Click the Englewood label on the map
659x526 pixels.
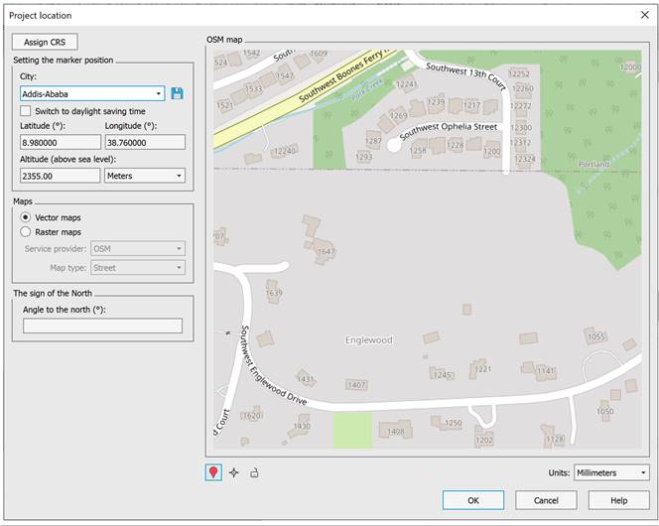click(x=368, y=339)
